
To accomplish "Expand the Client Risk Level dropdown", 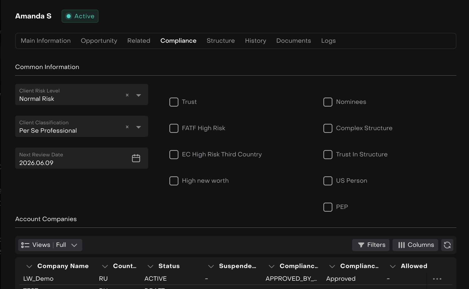I will (x=138, y=95).
